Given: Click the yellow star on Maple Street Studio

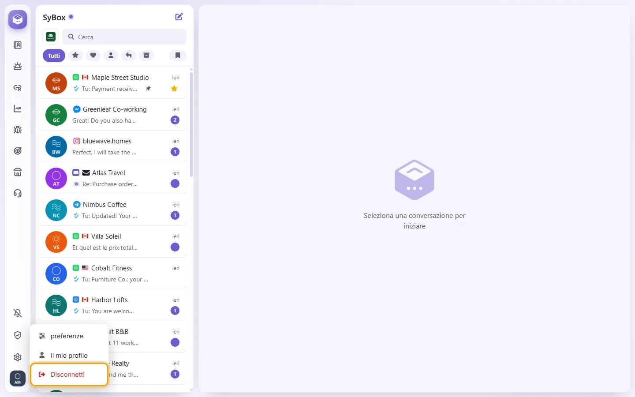Looking at the screenshot, I should pos(174,89).
